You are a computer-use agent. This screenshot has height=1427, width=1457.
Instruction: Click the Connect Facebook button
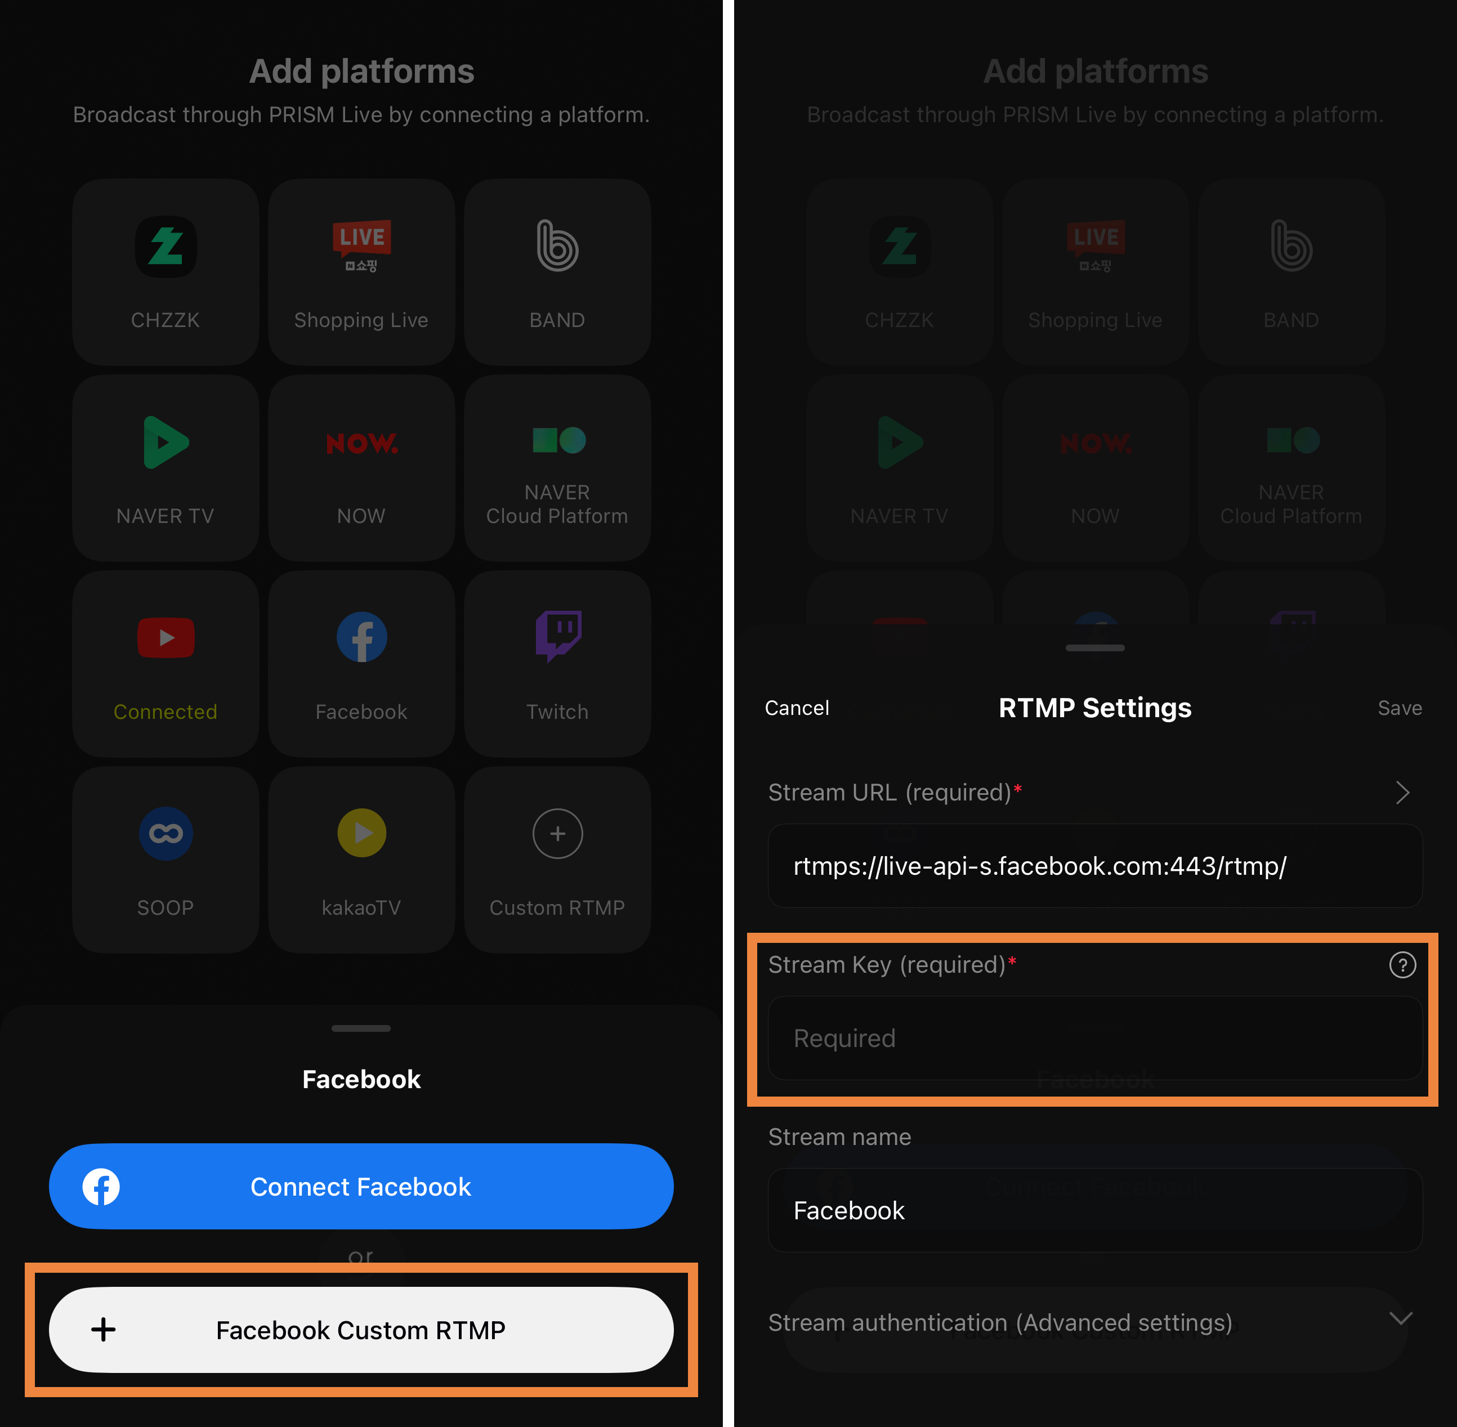pyautogui.click(x=361, y=1186)
